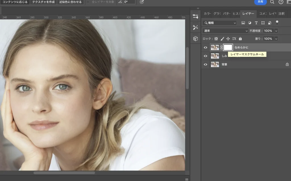
Task: Expand the 不透明度 opacity dropdown arrow
Action: (276, 31)
